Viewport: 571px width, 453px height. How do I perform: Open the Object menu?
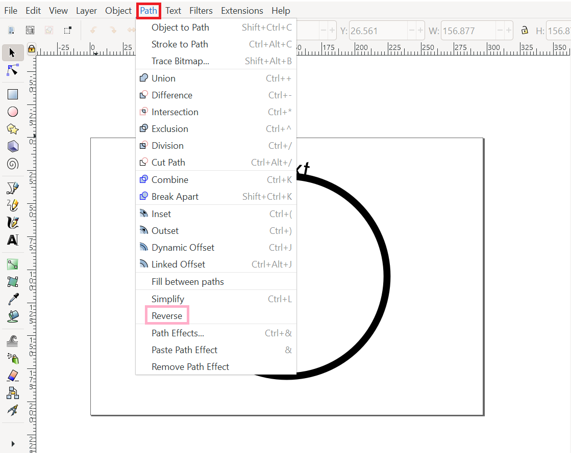point(118,11)
